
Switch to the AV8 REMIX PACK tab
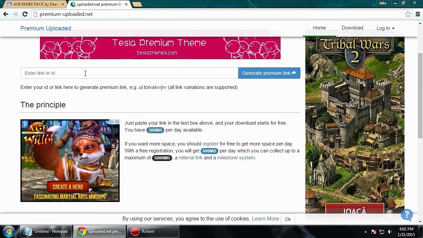click(x=35, y=4)
